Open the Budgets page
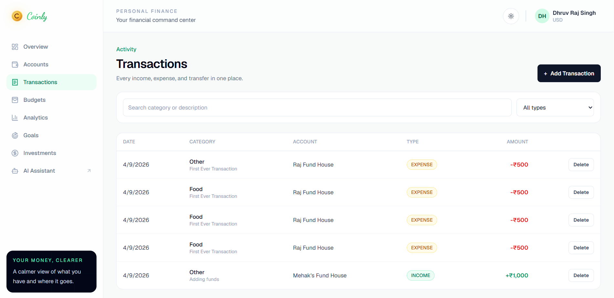This screenshot has width=614, height=298. pyautogui.click(x=51, y=100)
